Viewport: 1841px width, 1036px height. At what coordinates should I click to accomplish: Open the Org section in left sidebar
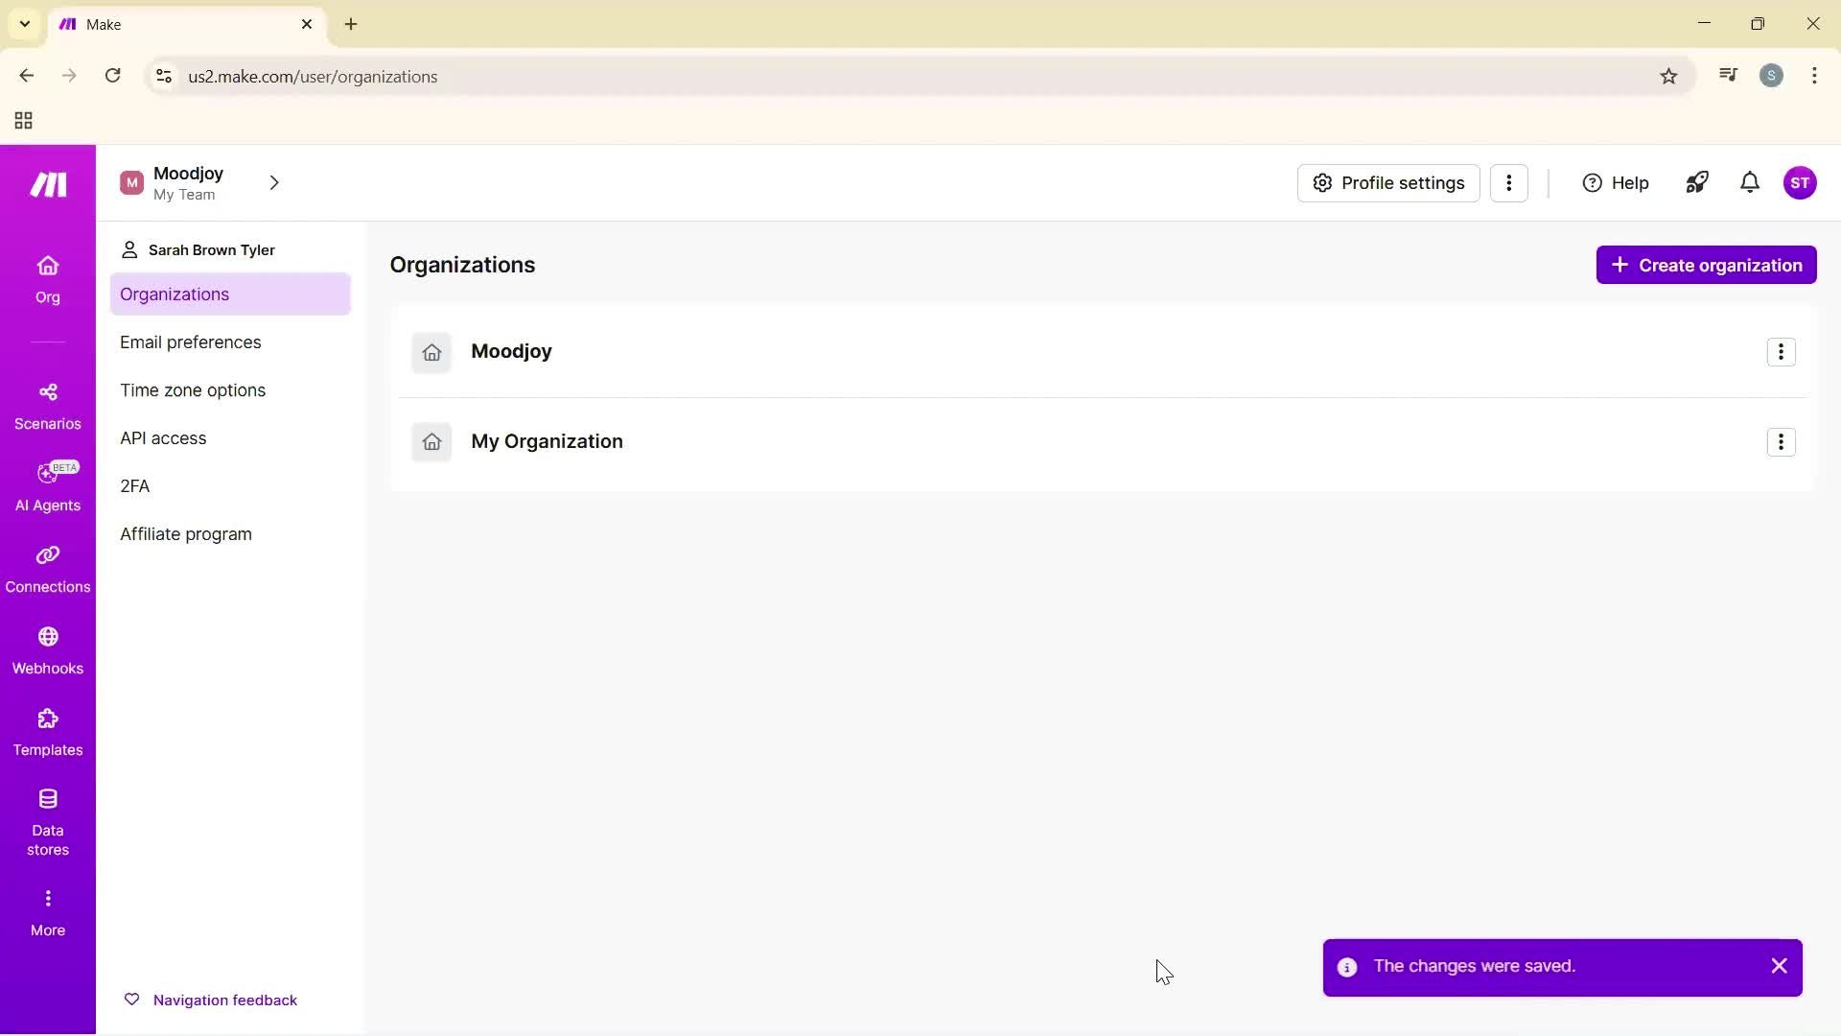(47, 279)
